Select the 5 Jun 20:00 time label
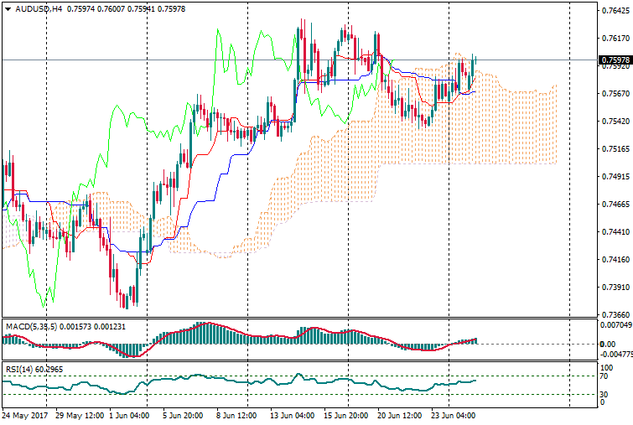This screenshot has height=425, width=633. 180,415
